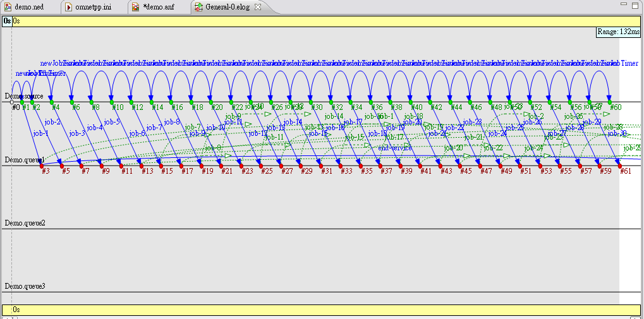Select event #6 on Demo.source axis
The width and height of the screenshot is (644, 319).
point(71,102)
